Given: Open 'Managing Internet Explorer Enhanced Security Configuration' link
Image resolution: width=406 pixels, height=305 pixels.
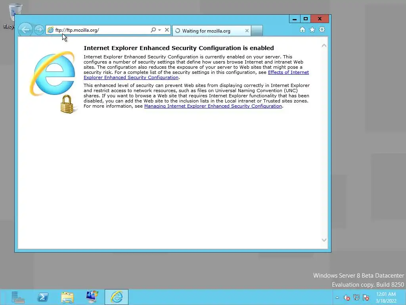Looking at the screenshot, I should pos(213,106).
